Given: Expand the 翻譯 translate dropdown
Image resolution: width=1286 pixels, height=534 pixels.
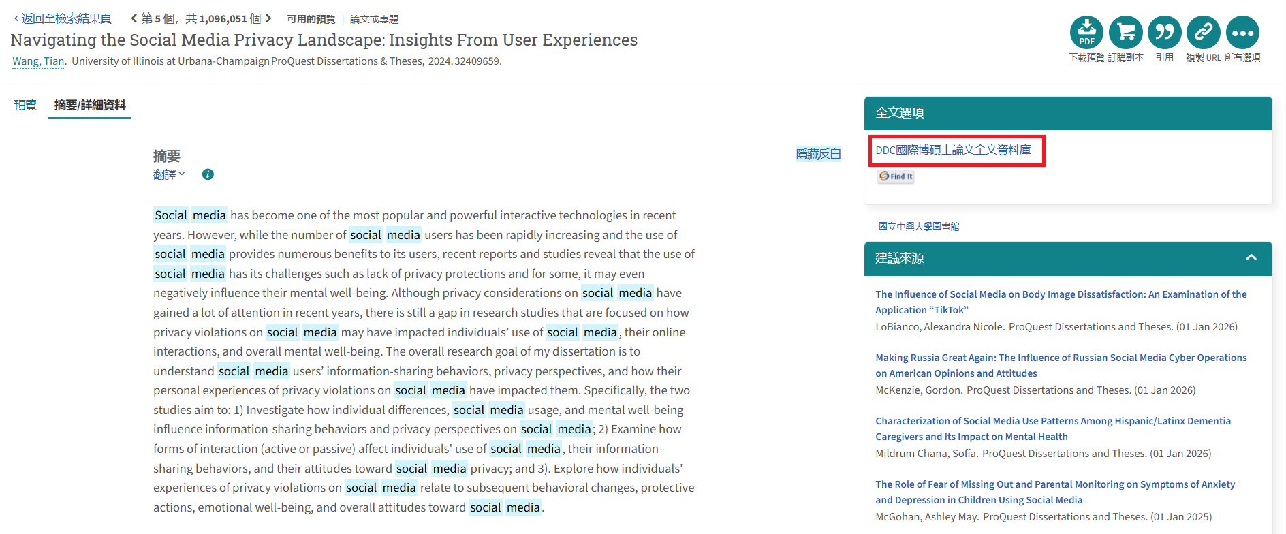Looking at the screenshot, I should tap(169, 174).
